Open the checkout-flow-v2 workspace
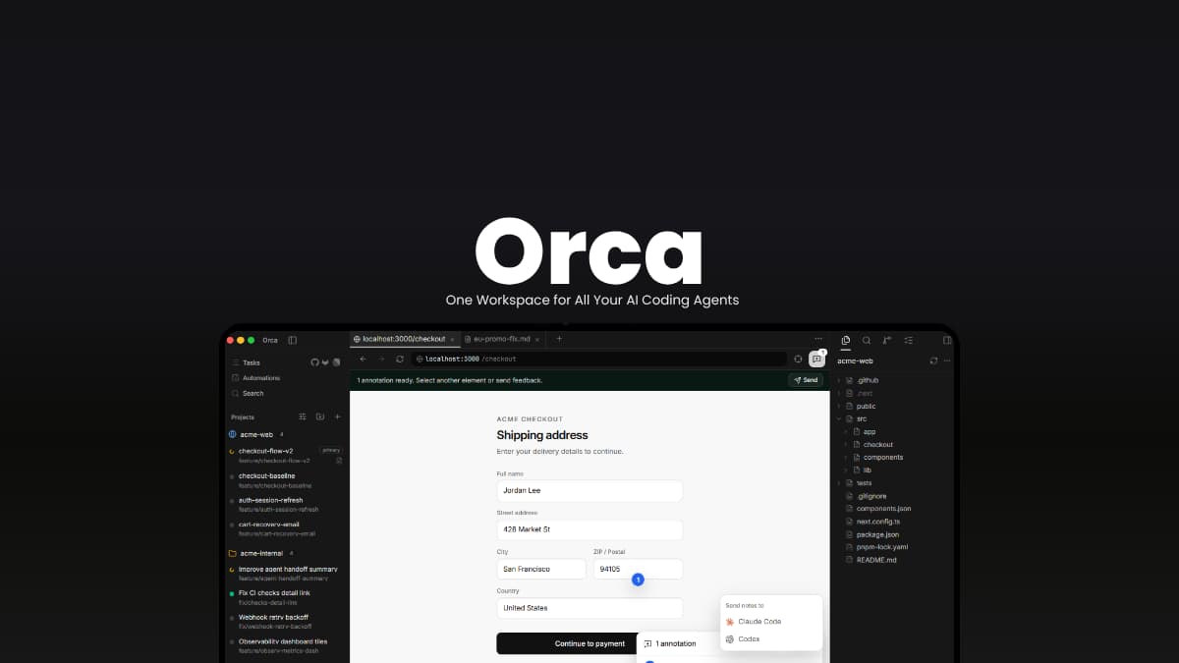 [x=286, y=455]
